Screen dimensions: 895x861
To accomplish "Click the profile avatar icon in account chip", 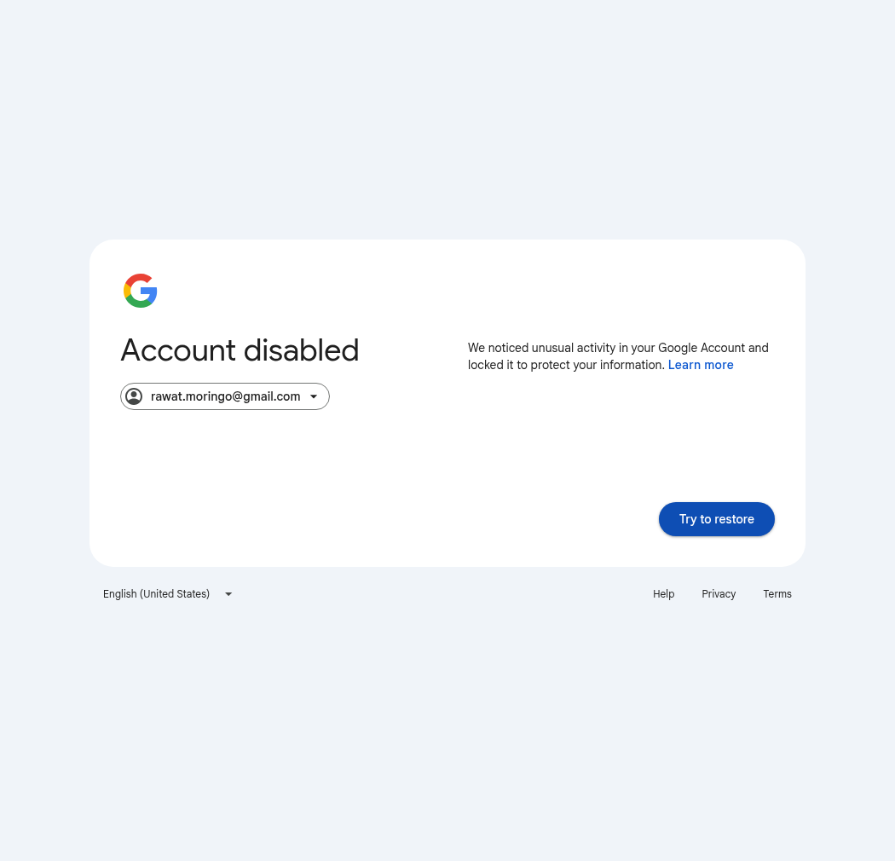I will click(x=134, y=396).
